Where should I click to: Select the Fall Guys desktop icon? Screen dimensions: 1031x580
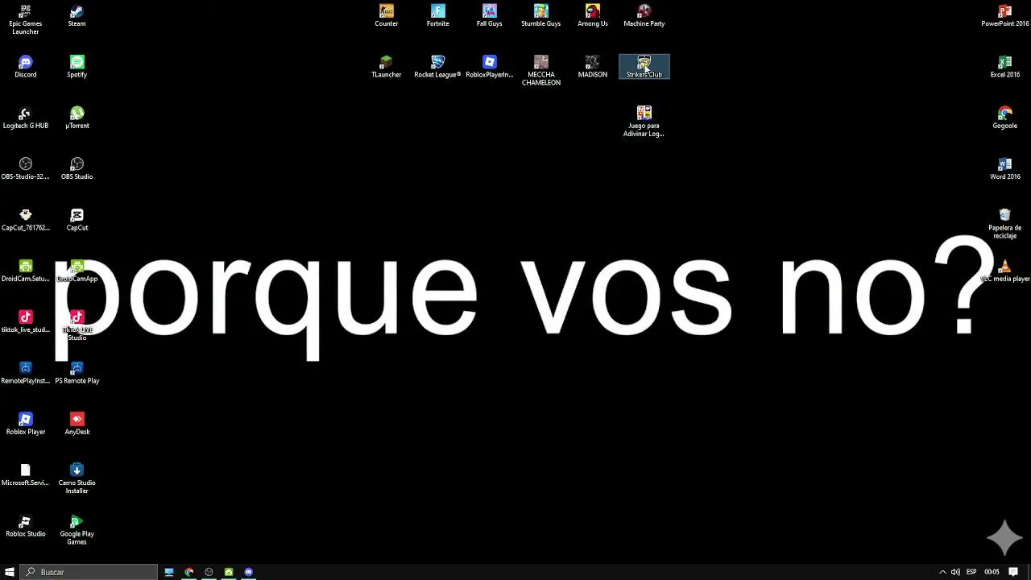click(x=489, y=15)
